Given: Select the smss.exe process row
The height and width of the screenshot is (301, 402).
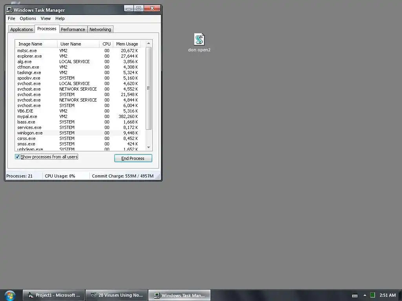Looking at the screenshot, I should [78, 144].
